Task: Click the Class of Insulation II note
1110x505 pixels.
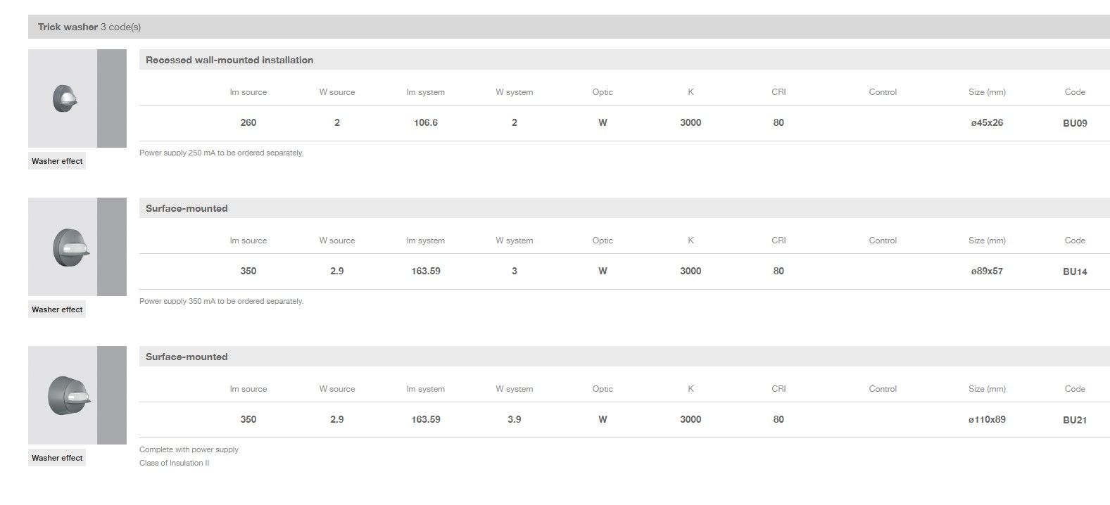Action: [174, 463]
